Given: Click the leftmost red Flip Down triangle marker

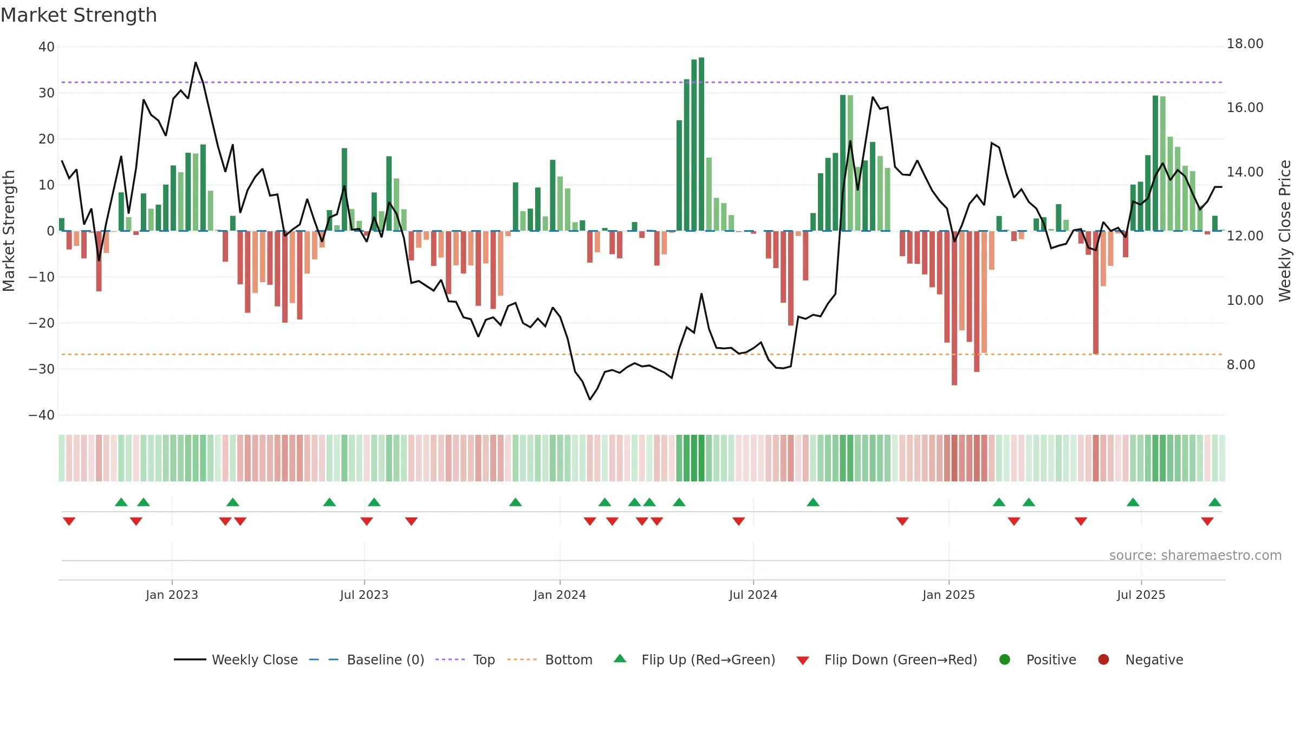Looking at the screenshot, I should [x=69, y=521].
